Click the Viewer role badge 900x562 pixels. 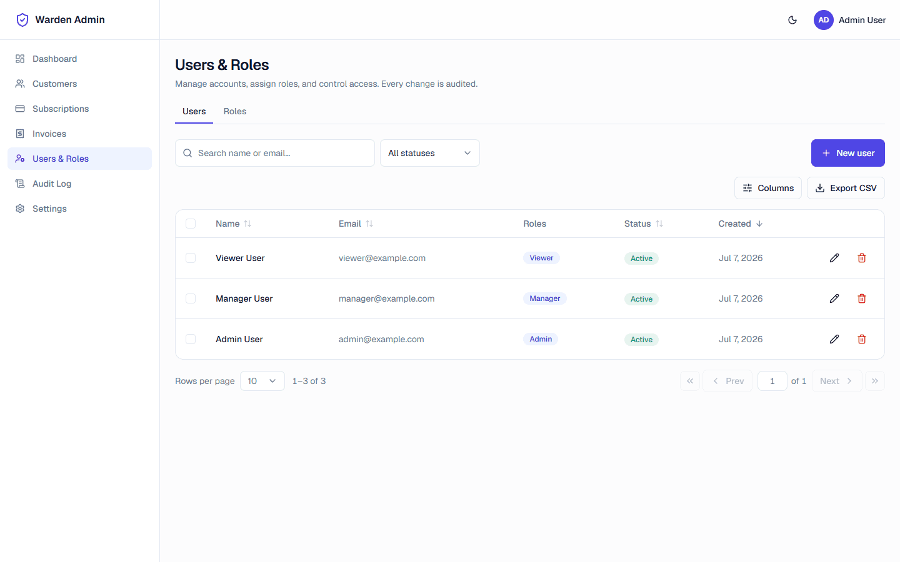click(x=541, y=258)
